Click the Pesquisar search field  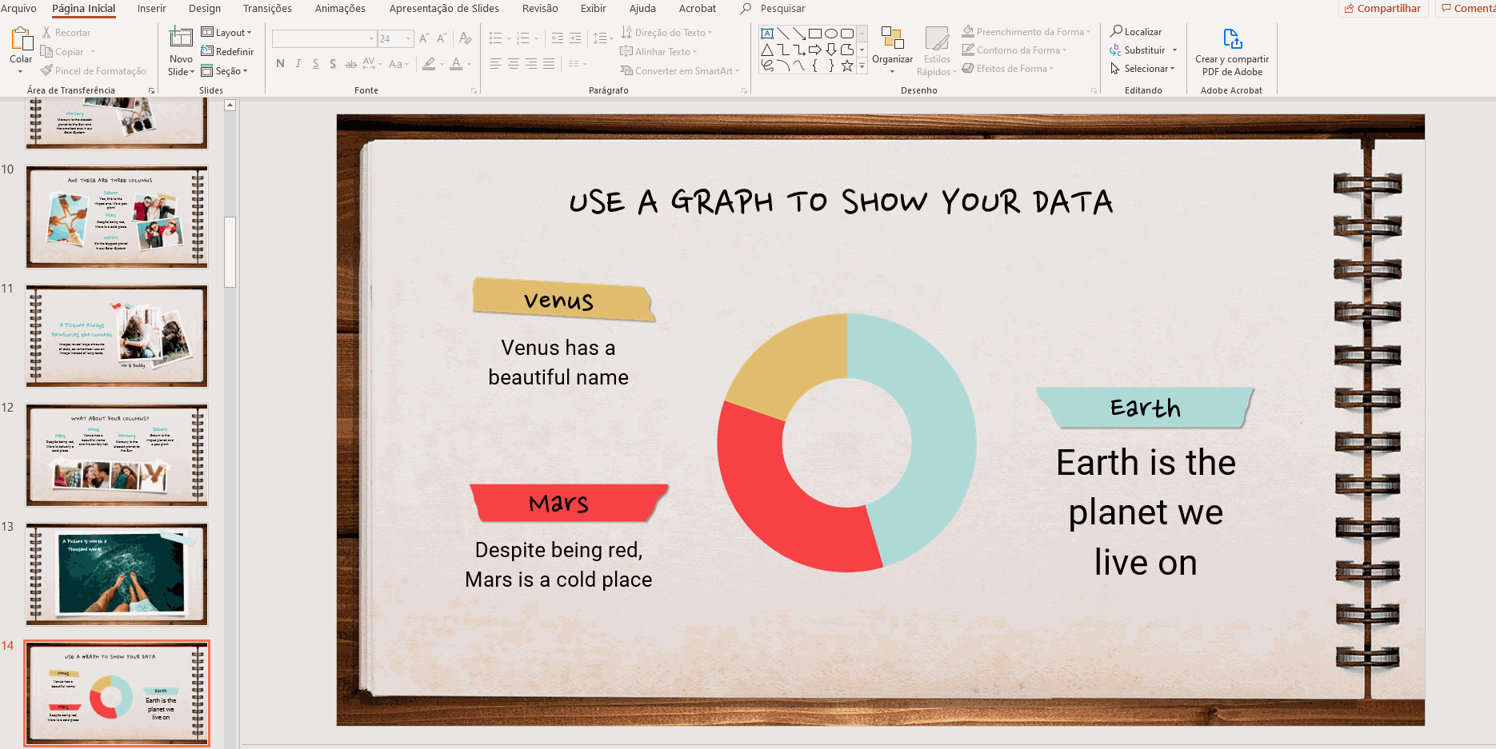pyautogui.click(x=782, y=8)
